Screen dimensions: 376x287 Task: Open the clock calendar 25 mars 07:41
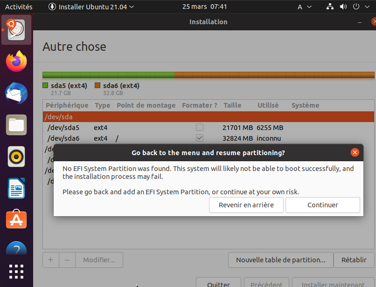(204, 7)
